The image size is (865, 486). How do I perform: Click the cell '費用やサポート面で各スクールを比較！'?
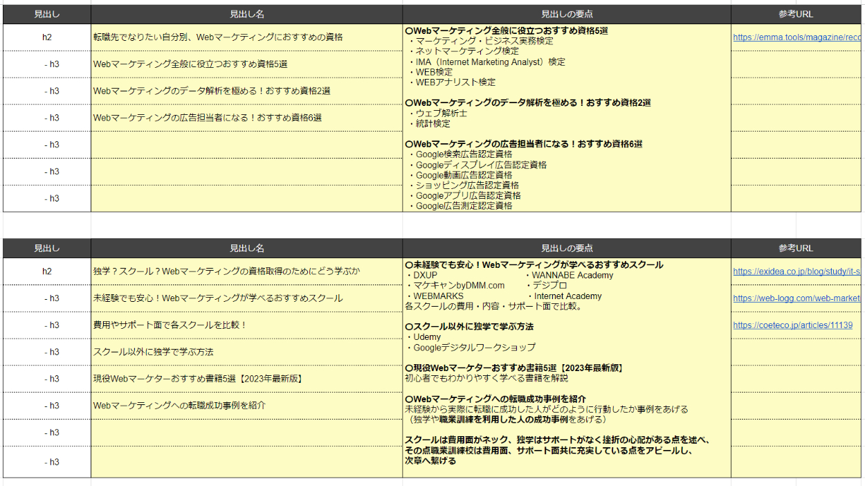pyautogui.click(x=246, y=325)
